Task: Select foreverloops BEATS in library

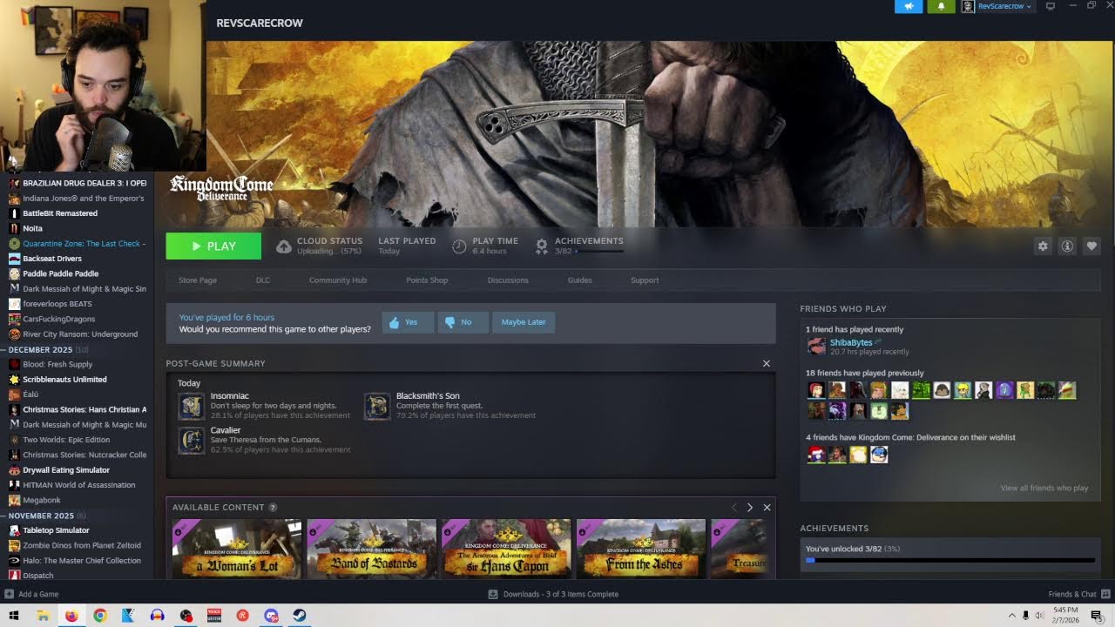Action: pyautogui.click(x=57, y=304)
